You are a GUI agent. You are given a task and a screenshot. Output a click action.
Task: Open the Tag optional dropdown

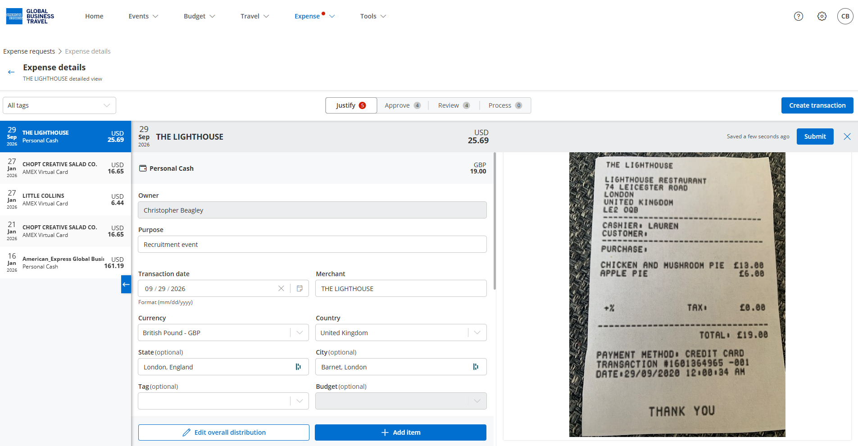coord(223,401)
